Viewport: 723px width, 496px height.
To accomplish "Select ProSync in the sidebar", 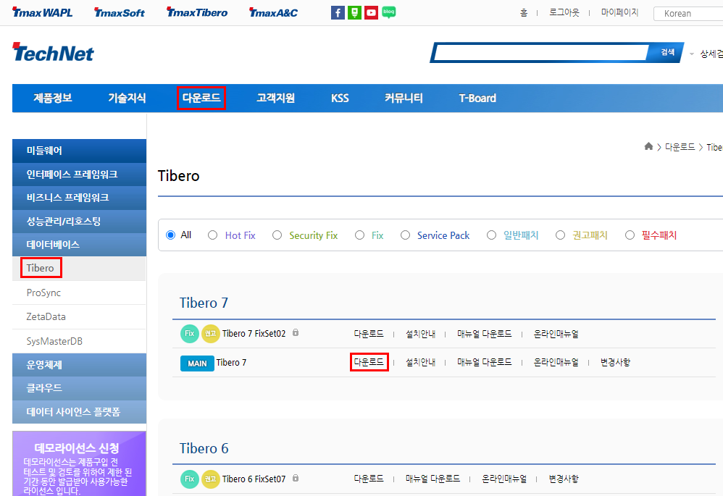I will 43,293.
